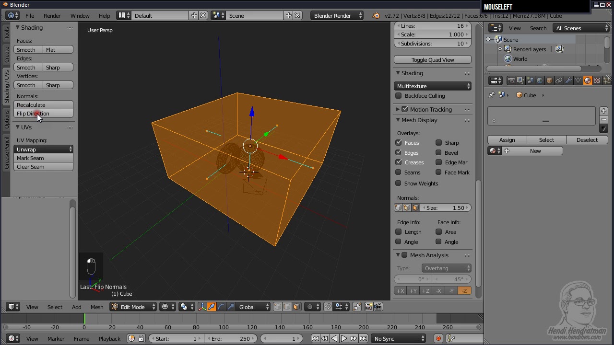The width and height of the screenshot is (614, 345).
Task: Click the Recalculate normals button
Action: [x=43, y=105]
